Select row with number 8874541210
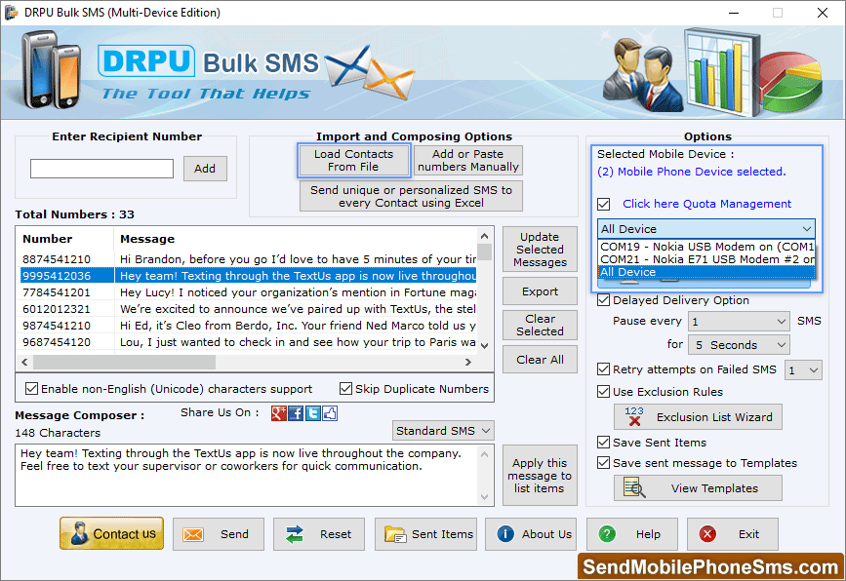 pos(248,259)
